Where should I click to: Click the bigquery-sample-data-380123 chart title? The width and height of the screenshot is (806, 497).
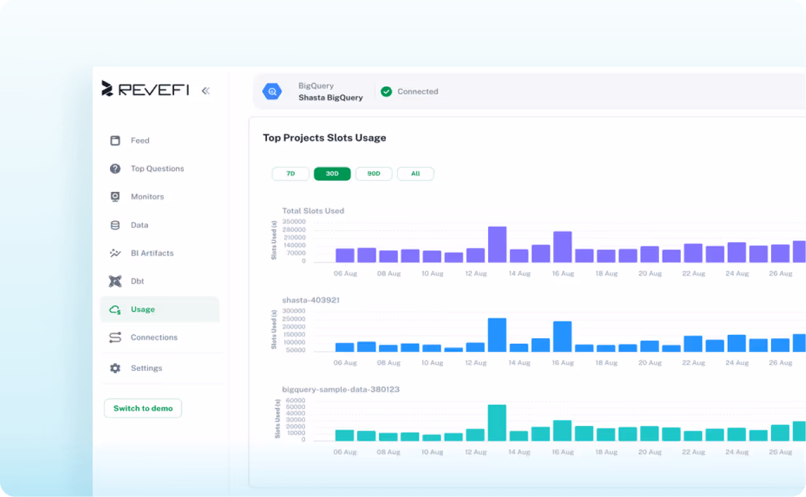click(x=341, y=389)
